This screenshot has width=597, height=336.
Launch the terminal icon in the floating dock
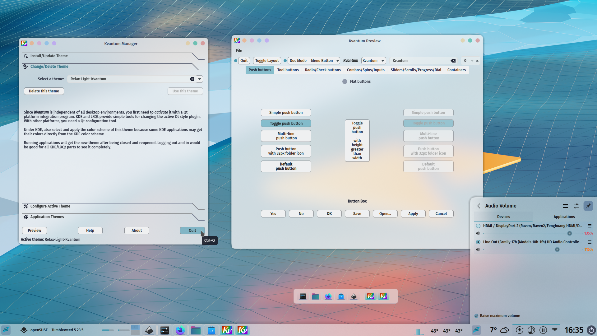click(303, 296)
